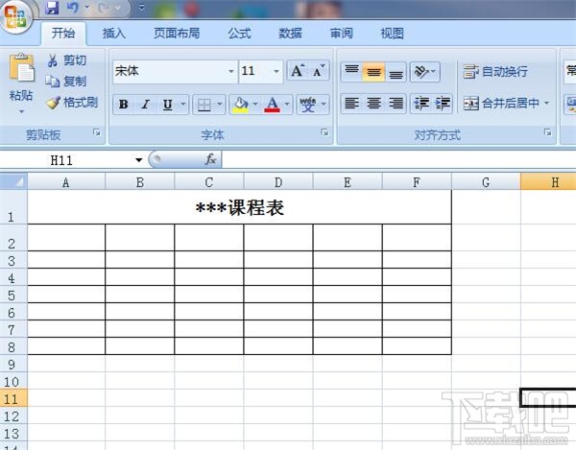This screenshot has width=576, height=450.
Task: Activate 格式刷 format painter
Action: pos(72,103)
